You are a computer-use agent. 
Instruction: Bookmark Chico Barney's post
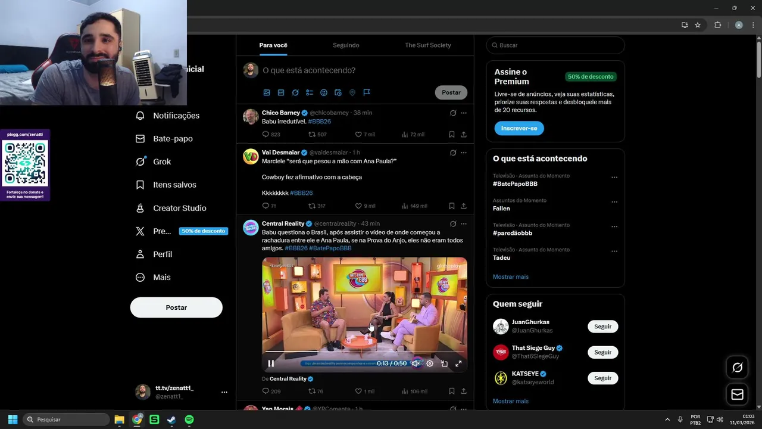(452, 135)
